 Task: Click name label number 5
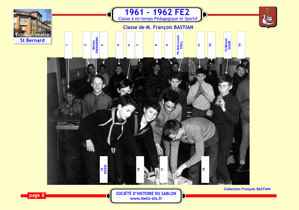click(x=120, y=45)
